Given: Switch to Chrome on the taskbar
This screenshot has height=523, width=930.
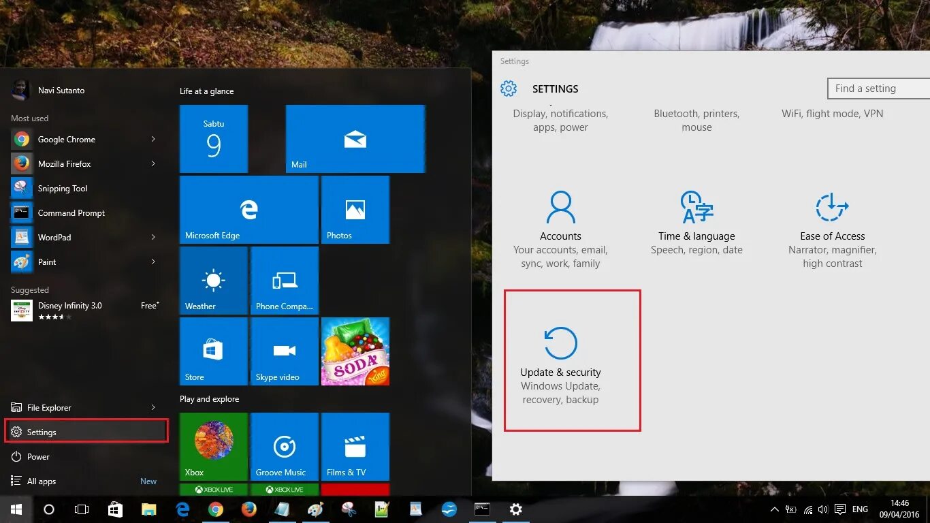Looking at the screenshot, I should [x=216, y=509].
